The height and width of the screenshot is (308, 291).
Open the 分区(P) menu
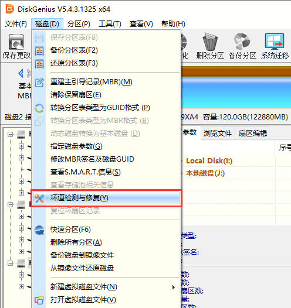79,24
